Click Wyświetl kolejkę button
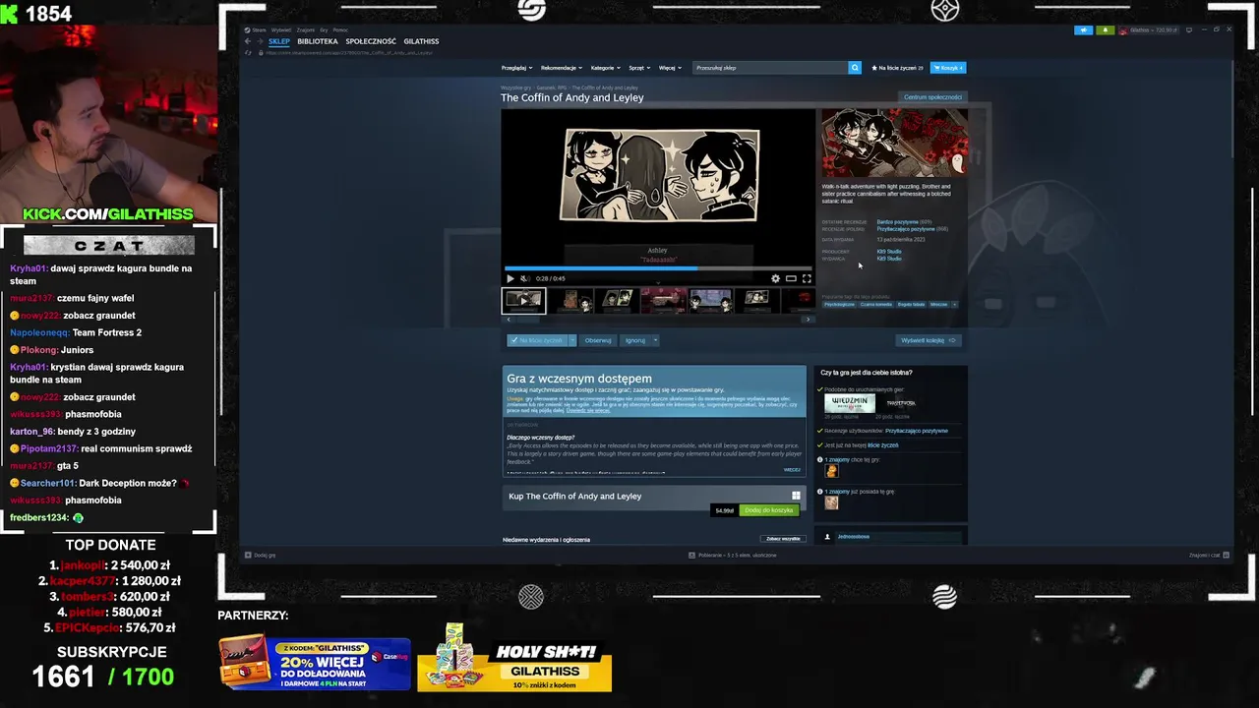1259x708 pixels. (x=929, y=340)
